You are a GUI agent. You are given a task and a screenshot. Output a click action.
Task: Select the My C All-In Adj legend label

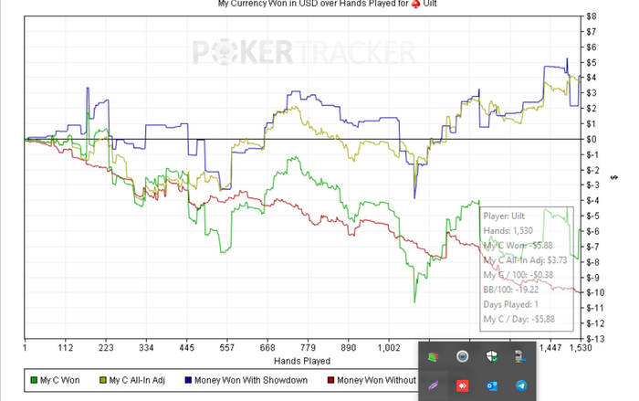(x=137, y=380)
